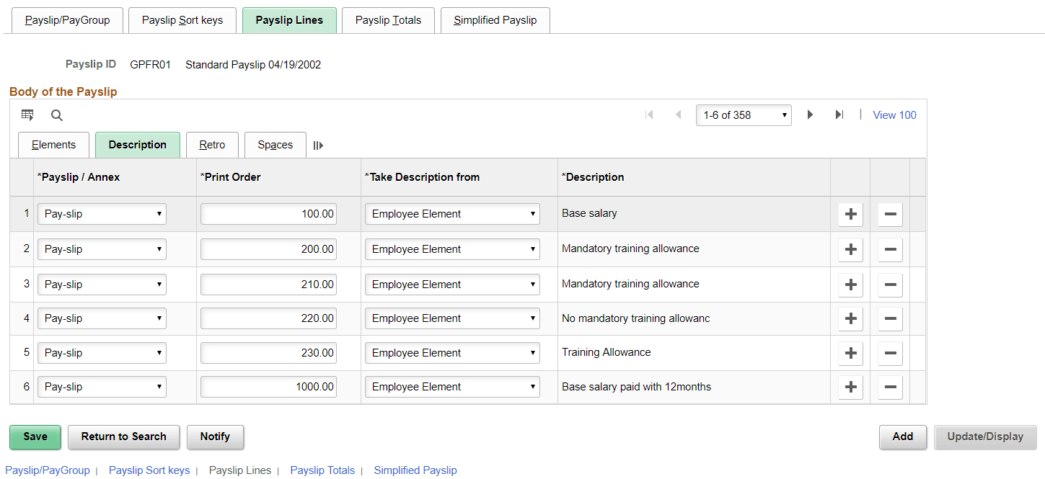Save the payslip line changes
This screenshot has height=479, width=1045.
[35, 437]
